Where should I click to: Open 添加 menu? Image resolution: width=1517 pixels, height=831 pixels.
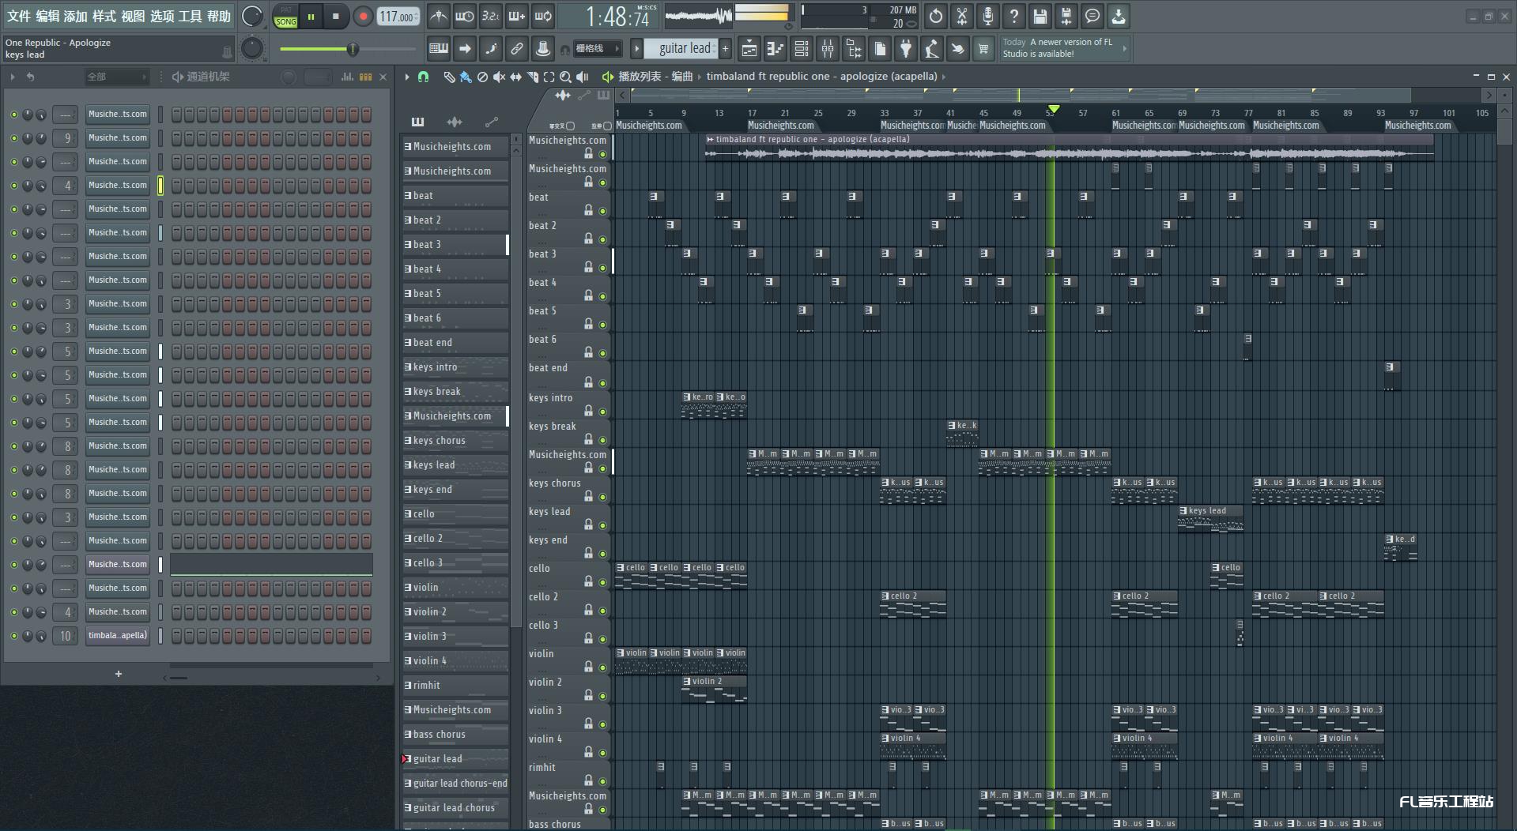point(76,16)
